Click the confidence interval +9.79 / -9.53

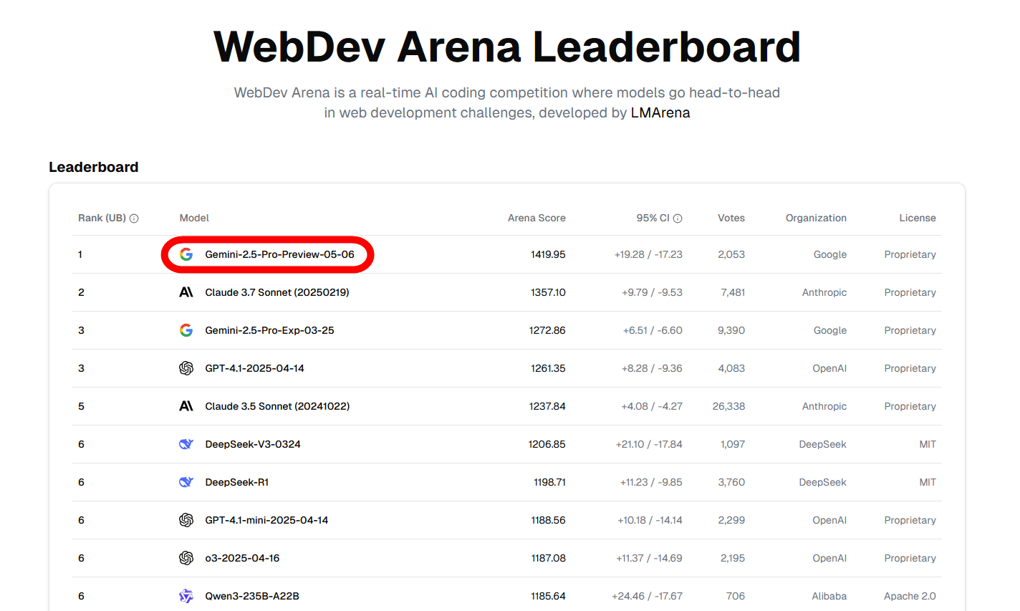click(652, 292)
